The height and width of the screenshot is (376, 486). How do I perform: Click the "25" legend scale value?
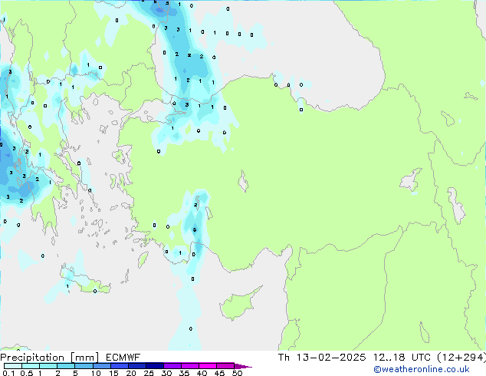coord(149,373)
